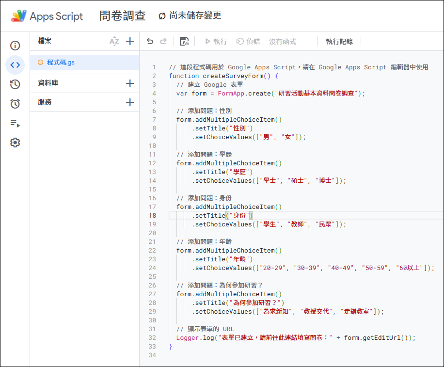
Task: Click form.getEditUrl() call text
Action: tap(376, 338)
